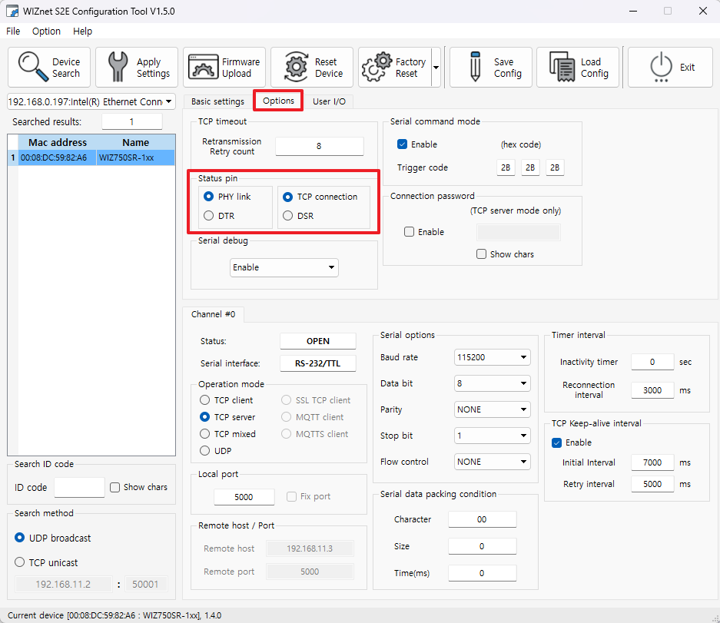
Task: Select TCP connection status pin option
Action: [x=320, y=197]
